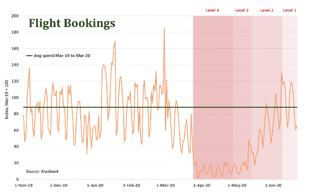Click the 1-Jun-20 x-axis date label
Viewport: 309px width, 195px height.
click(273, 185)
